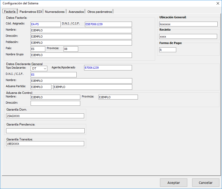Click the Cód. Asignado field

coord(46,24)
